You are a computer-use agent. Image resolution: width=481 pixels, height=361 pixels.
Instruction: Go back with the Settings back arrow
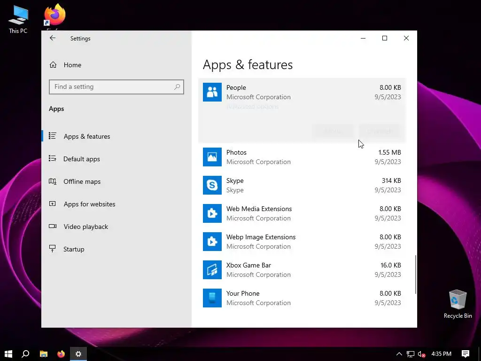click(53, 38)
